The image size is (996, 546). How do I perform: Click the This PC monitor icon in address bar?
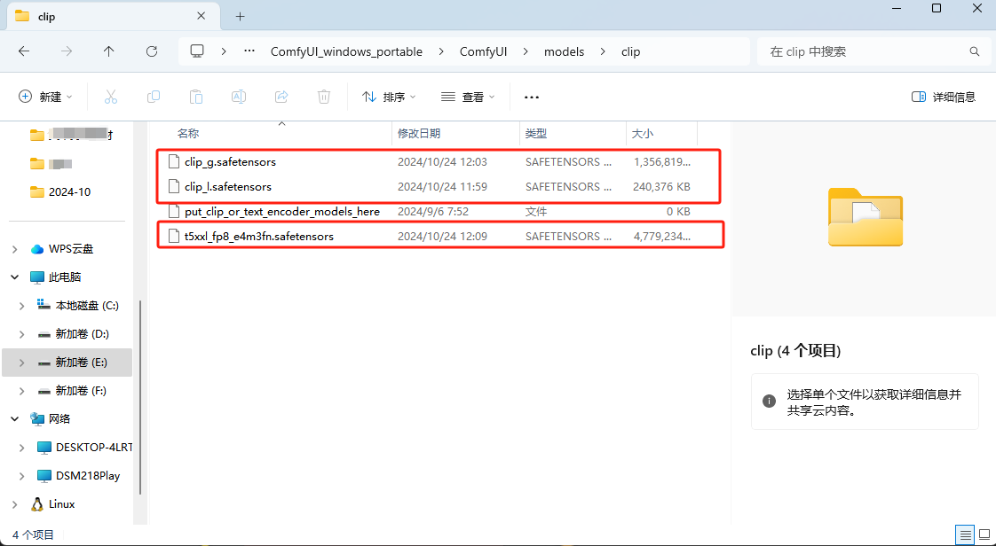pyautogui.click(x=198, y=51)
